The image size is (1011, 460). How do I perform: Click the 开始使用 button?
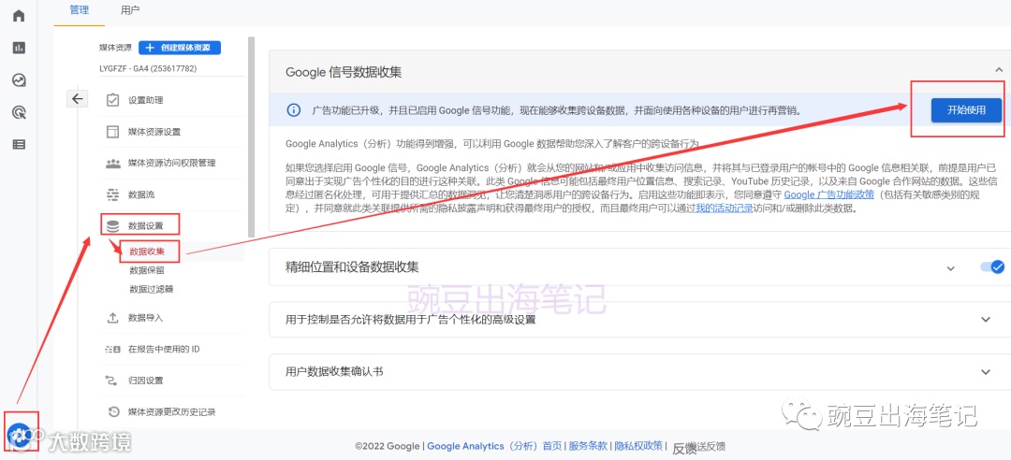pos(966,110)
